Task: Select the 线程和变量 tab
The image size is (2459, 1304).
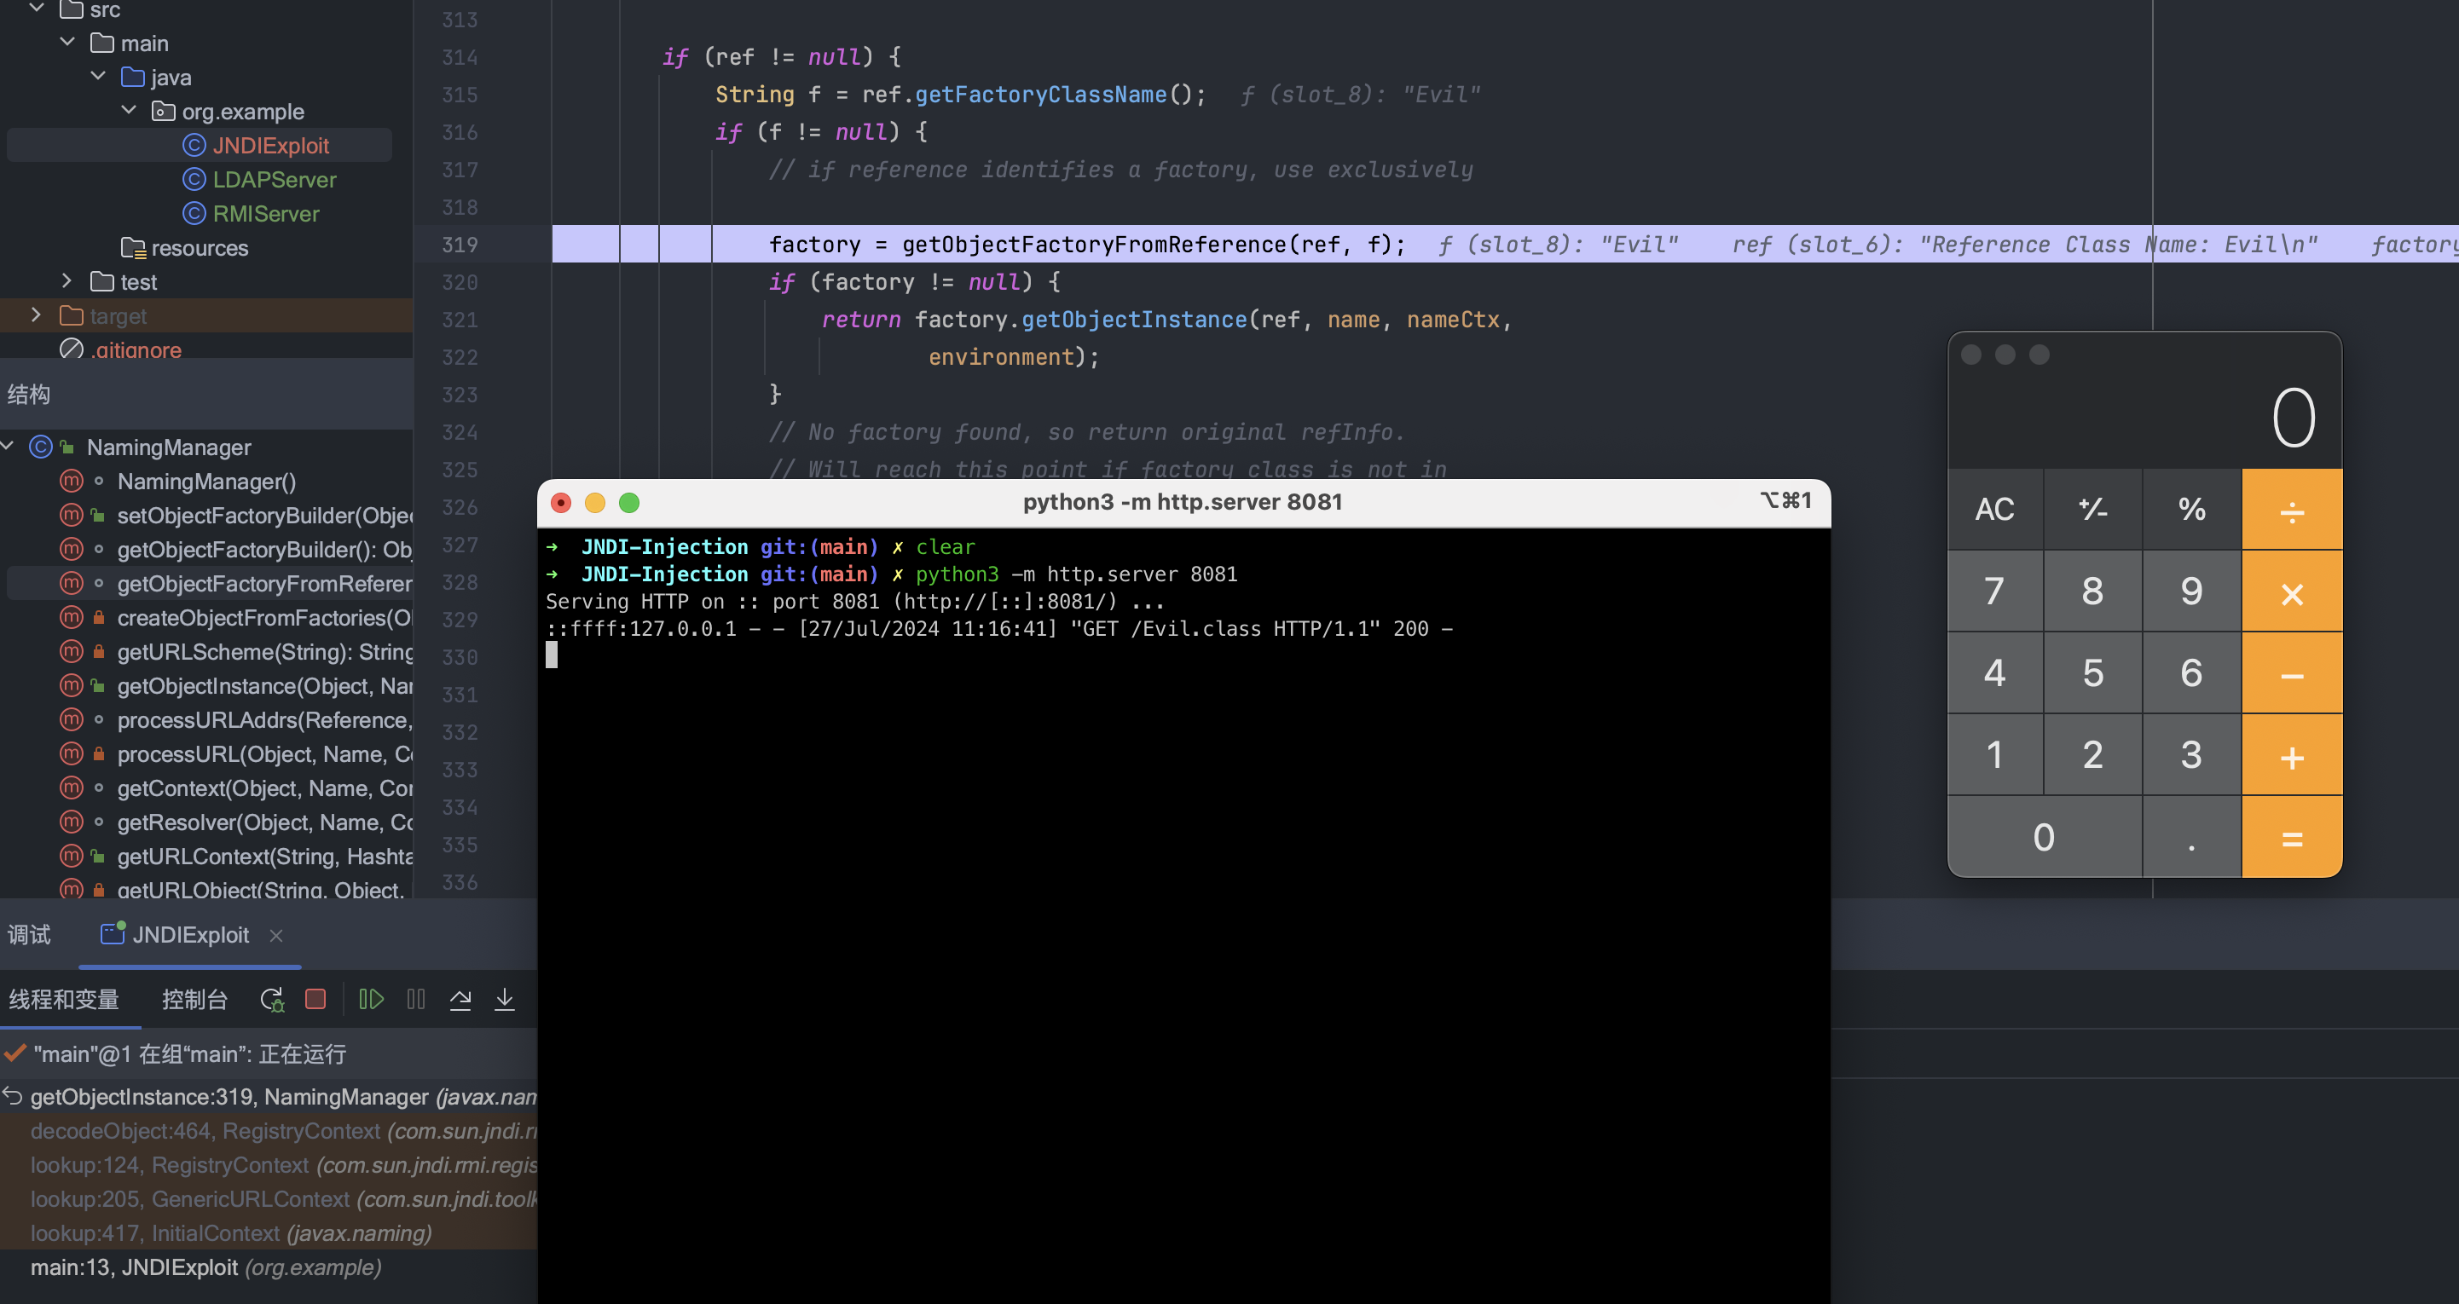Action: [64, 999]
